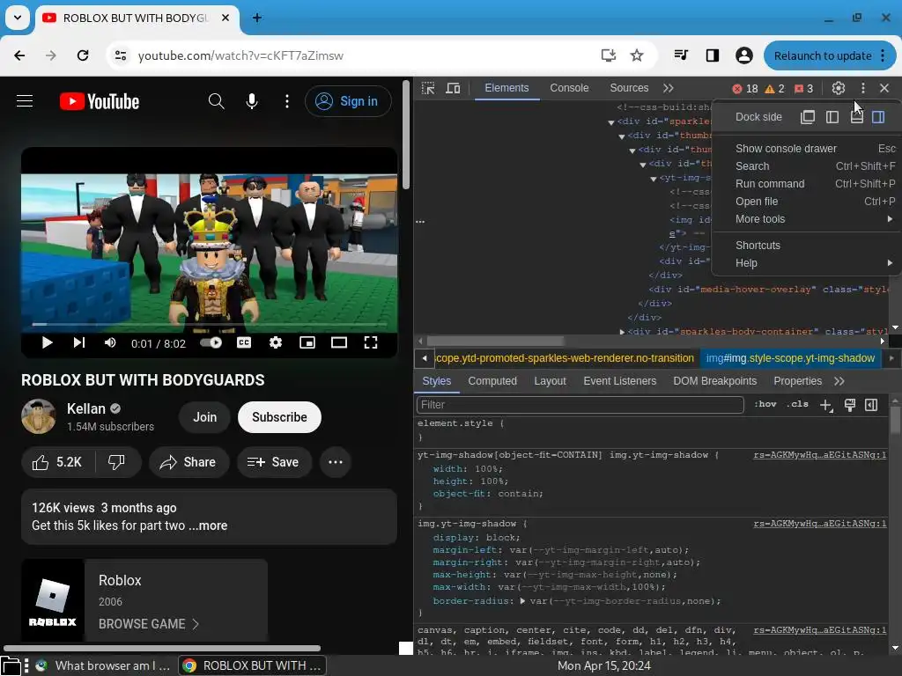Viewport: 902px width, 676px height.
Task: Open the Computed styles tab
Action: 492,381
